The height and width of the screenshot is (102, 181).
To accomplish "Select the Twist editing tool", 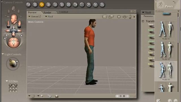I will coord(35,5).
